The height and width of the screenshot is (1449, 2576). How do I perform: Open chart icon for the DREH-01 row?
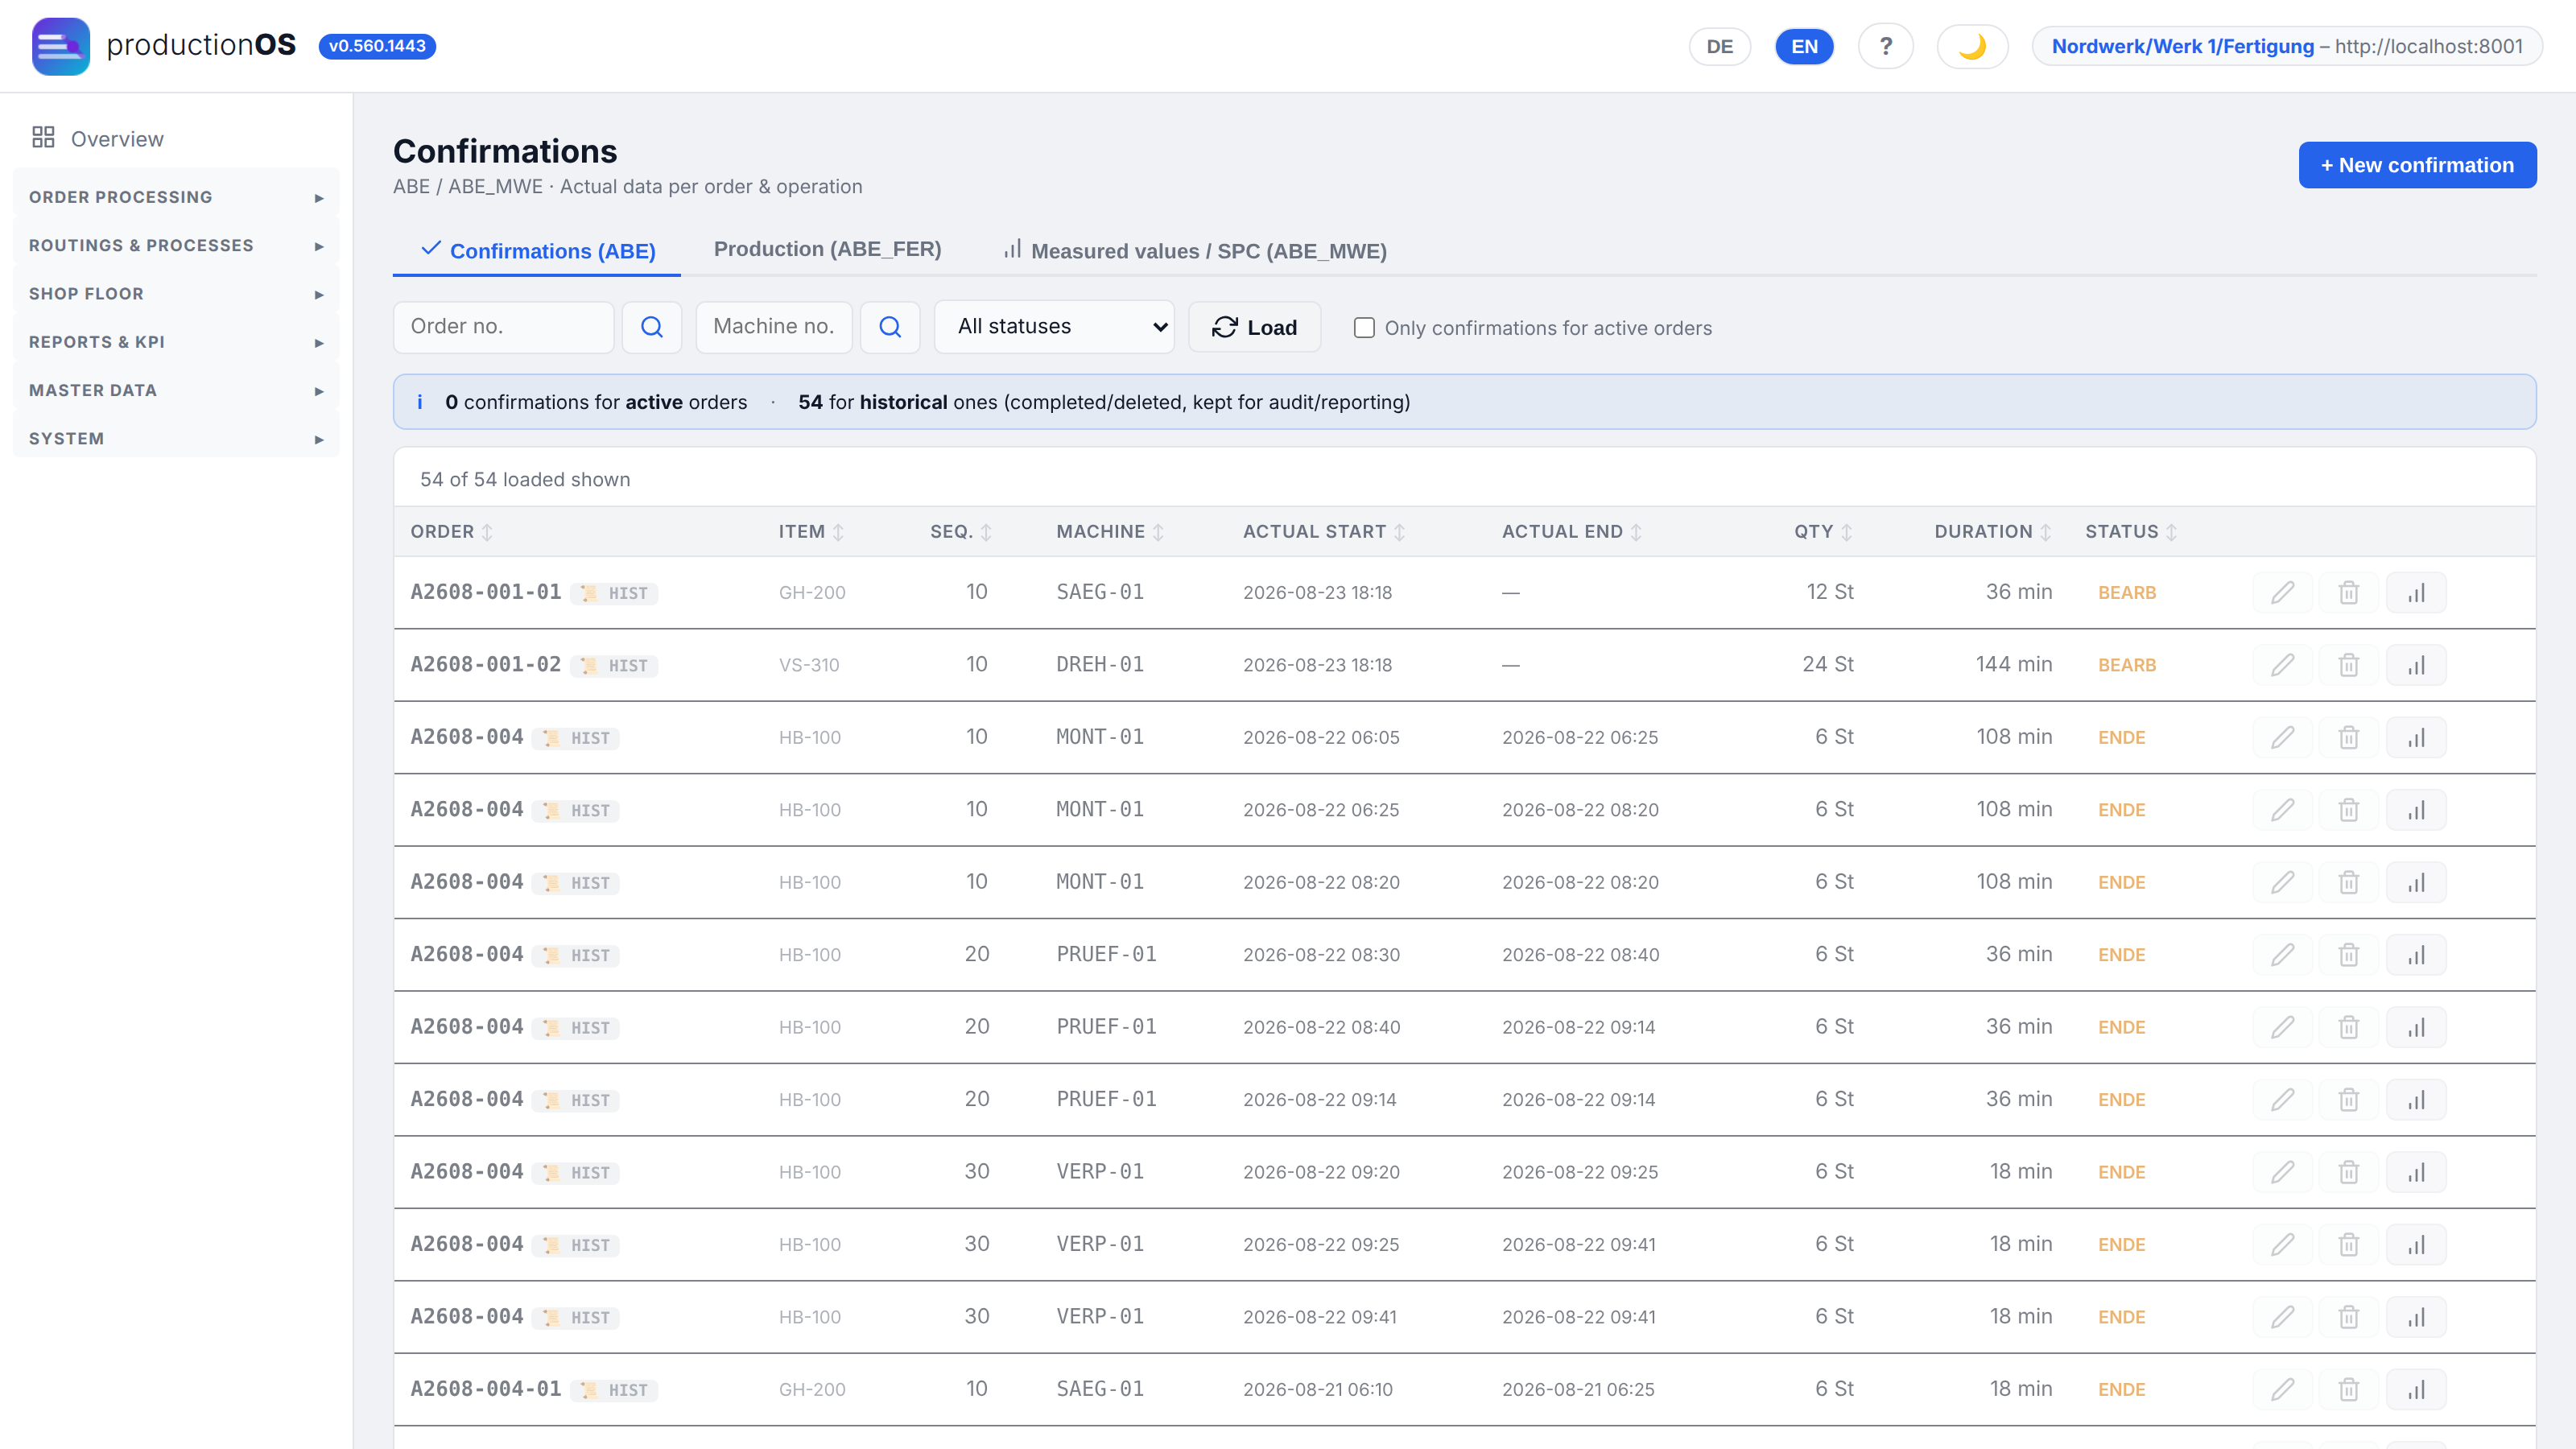click(x=2416, y=665)
